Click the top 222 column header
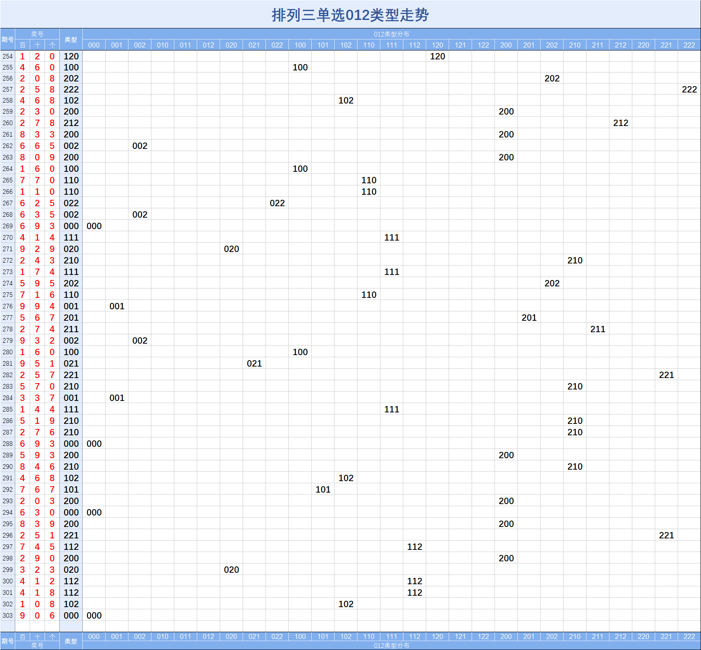The height and width of the screenshot is (650, 701). [x=689, y=45]
